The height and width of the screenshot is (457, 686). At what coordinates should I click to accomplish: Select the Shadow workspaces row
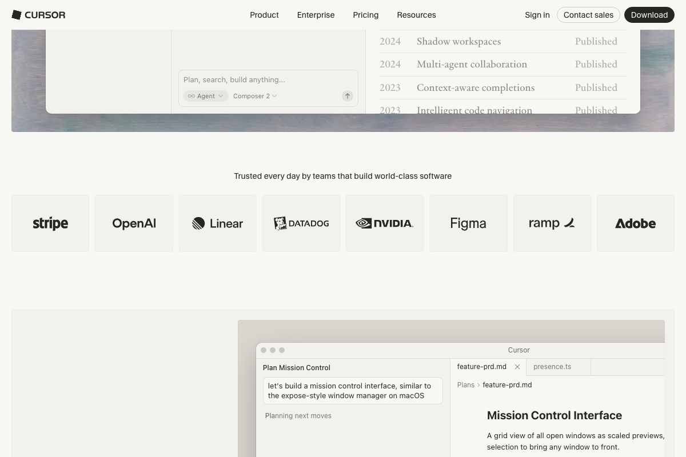(x=503, y=41)
